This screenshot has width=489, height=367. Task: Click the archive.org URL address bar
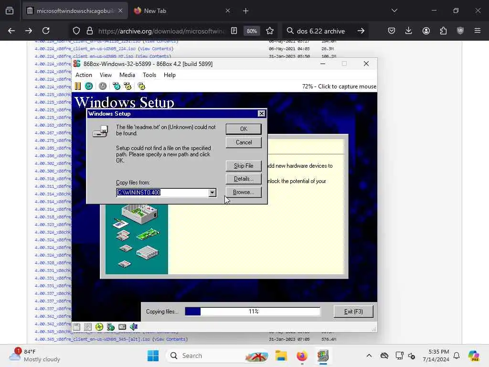coord(161,31)
